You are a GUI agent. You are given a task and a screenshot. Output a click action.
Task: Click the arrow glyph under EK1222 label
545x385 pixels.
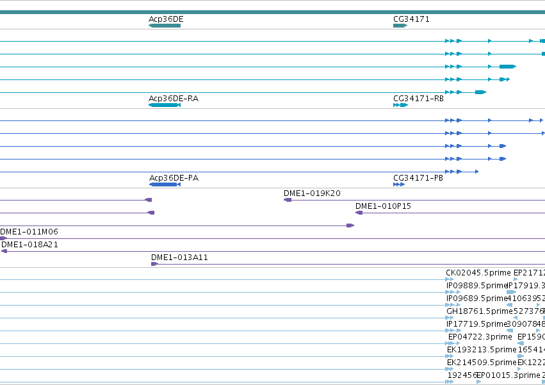click(519, 369)
